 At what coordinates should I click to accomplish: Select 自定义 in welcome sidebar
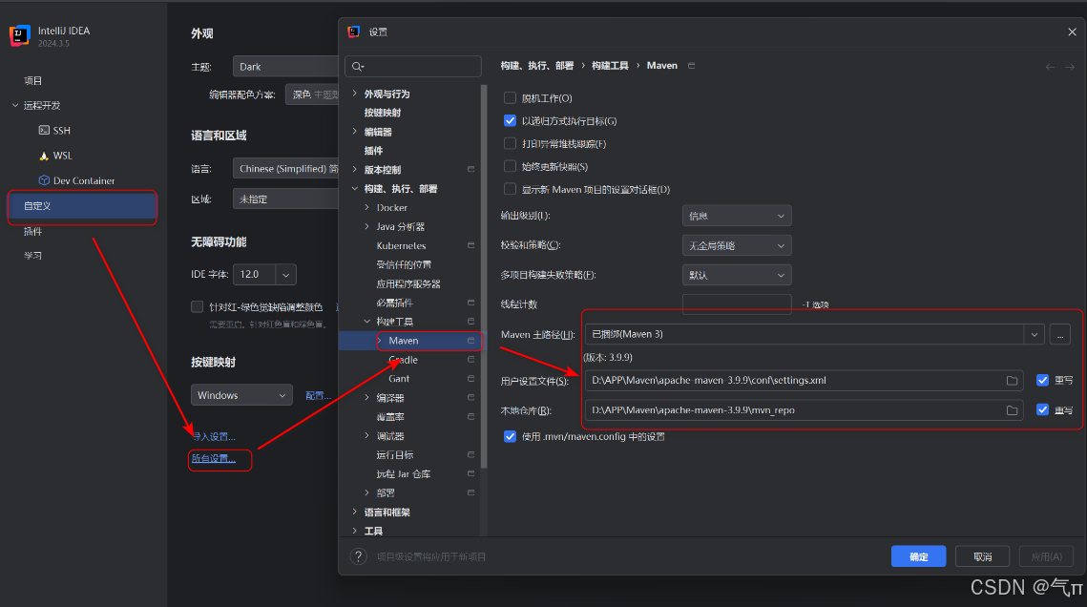(82, 206)
